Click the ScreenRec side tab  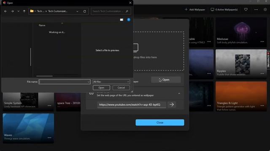pos(268,60)
